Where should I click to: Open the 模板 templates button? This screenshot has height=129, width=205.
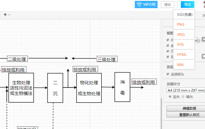[x=167, y=5]
